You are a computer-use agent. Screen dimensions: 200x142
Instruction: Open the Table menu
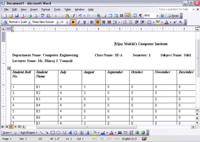[67, 9]
